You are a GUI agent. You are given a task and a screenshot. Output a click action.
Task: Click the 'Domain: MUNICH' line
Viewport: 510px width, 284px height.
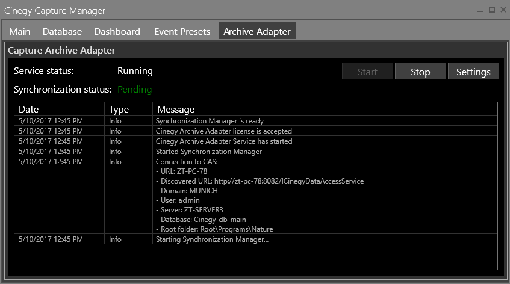[x=187, y=191]
